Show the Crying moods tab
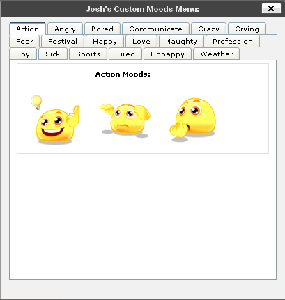 pyautogui.click(x=247, y=29)
